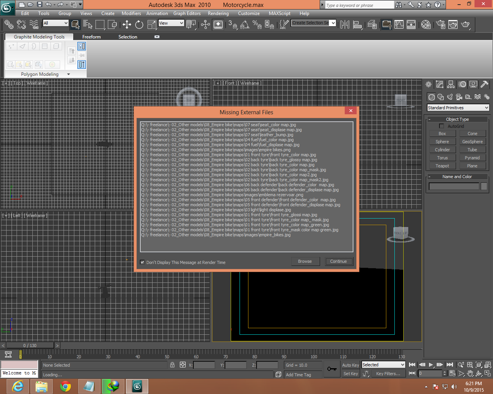Toggle the Selection Lock padlock
The image size is (493, 394).
click(x=172, y=365)
